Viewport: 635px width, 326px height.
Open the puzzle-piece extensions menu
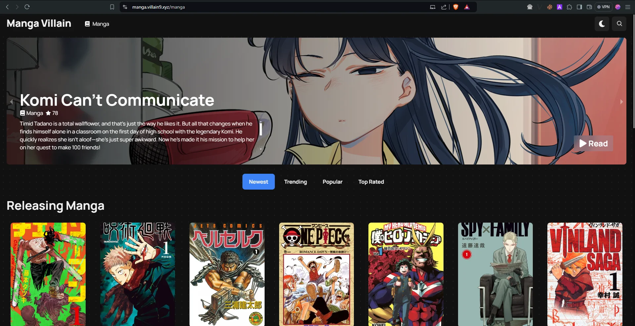click(x=570, y=7)
